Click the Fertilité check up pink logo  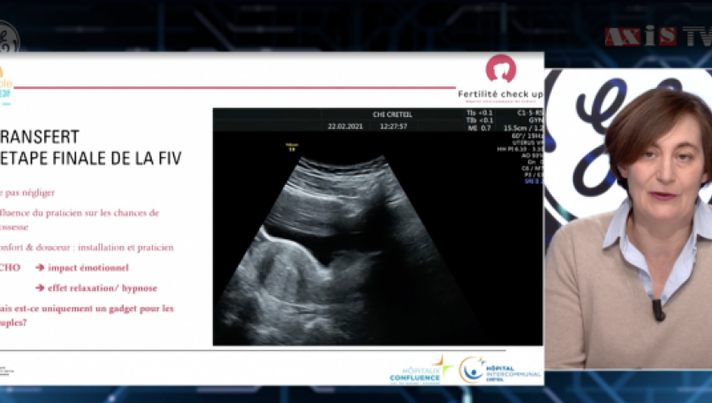(501, 69)
